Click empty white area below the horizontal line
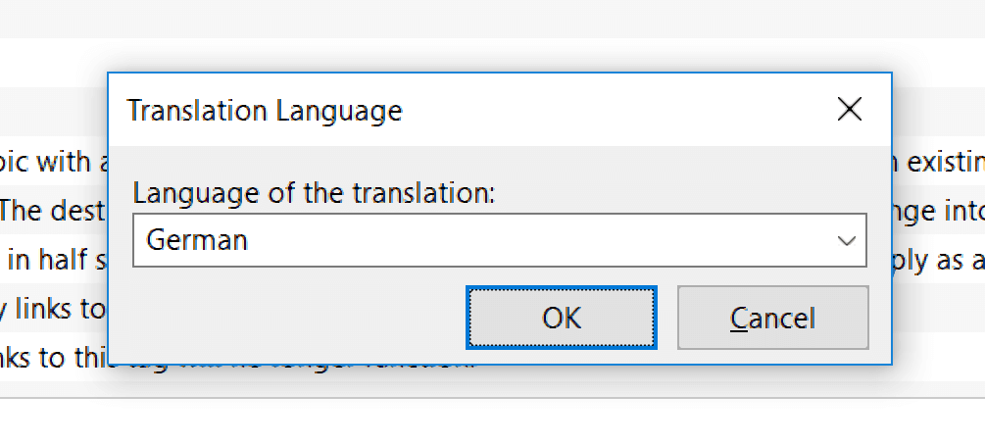 [x=492, y=422]
